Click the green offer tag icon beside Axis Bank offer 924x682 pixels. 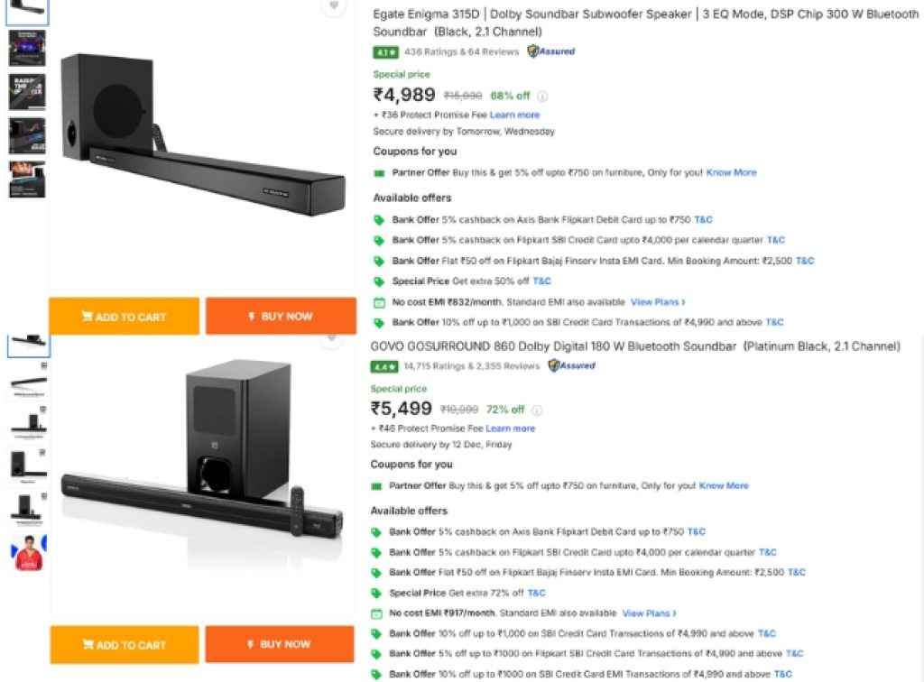tap(380, 219)
